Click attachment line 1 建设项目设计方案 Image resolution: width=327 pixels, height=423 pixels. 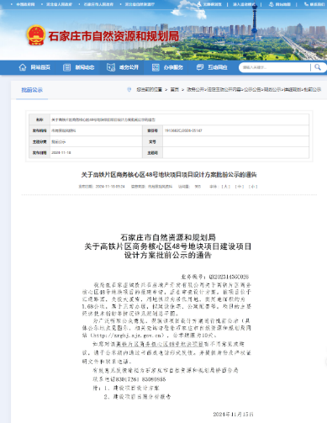pyautogui.click(x=131, y=389)
